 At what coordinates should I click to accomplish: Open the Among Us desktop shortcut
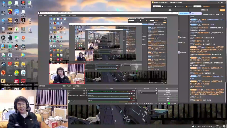coord(10,12)
